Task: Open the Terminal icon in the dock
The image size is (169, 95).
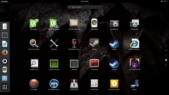Action: [x=5, y=35]
